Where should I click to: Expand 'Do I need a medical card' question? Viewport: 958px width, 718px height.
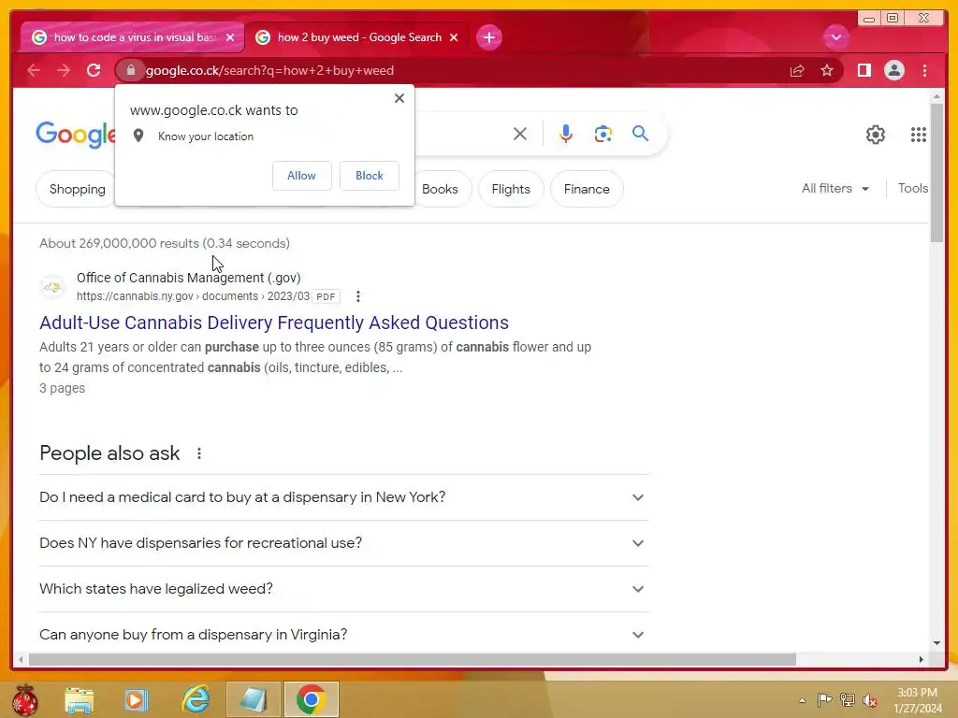[x=344, y=497]
